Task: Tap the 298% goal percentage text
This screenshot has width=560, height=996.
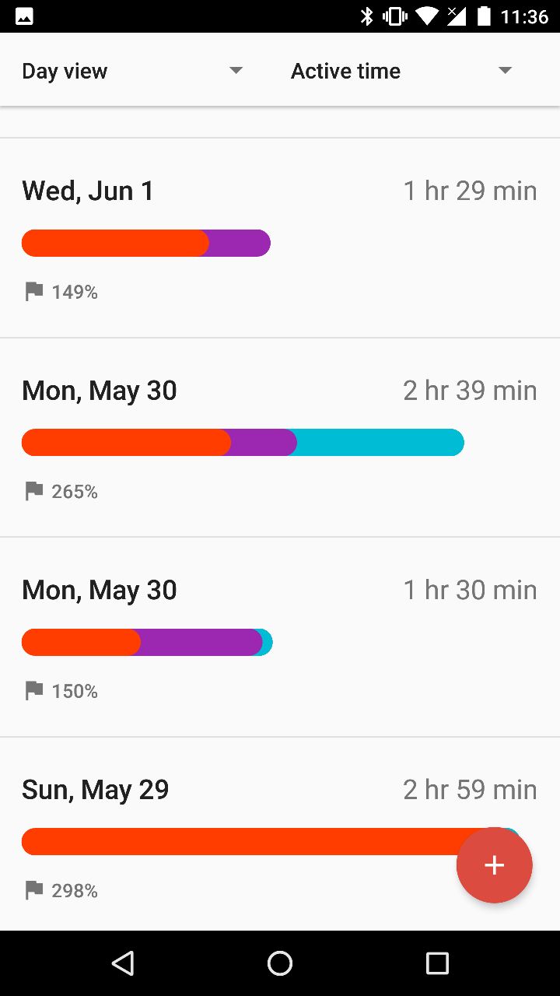Action: point(75,891)
